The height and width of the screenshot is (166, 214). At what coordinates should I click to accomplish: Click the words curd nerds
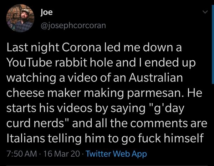click(x=35, y=123)
